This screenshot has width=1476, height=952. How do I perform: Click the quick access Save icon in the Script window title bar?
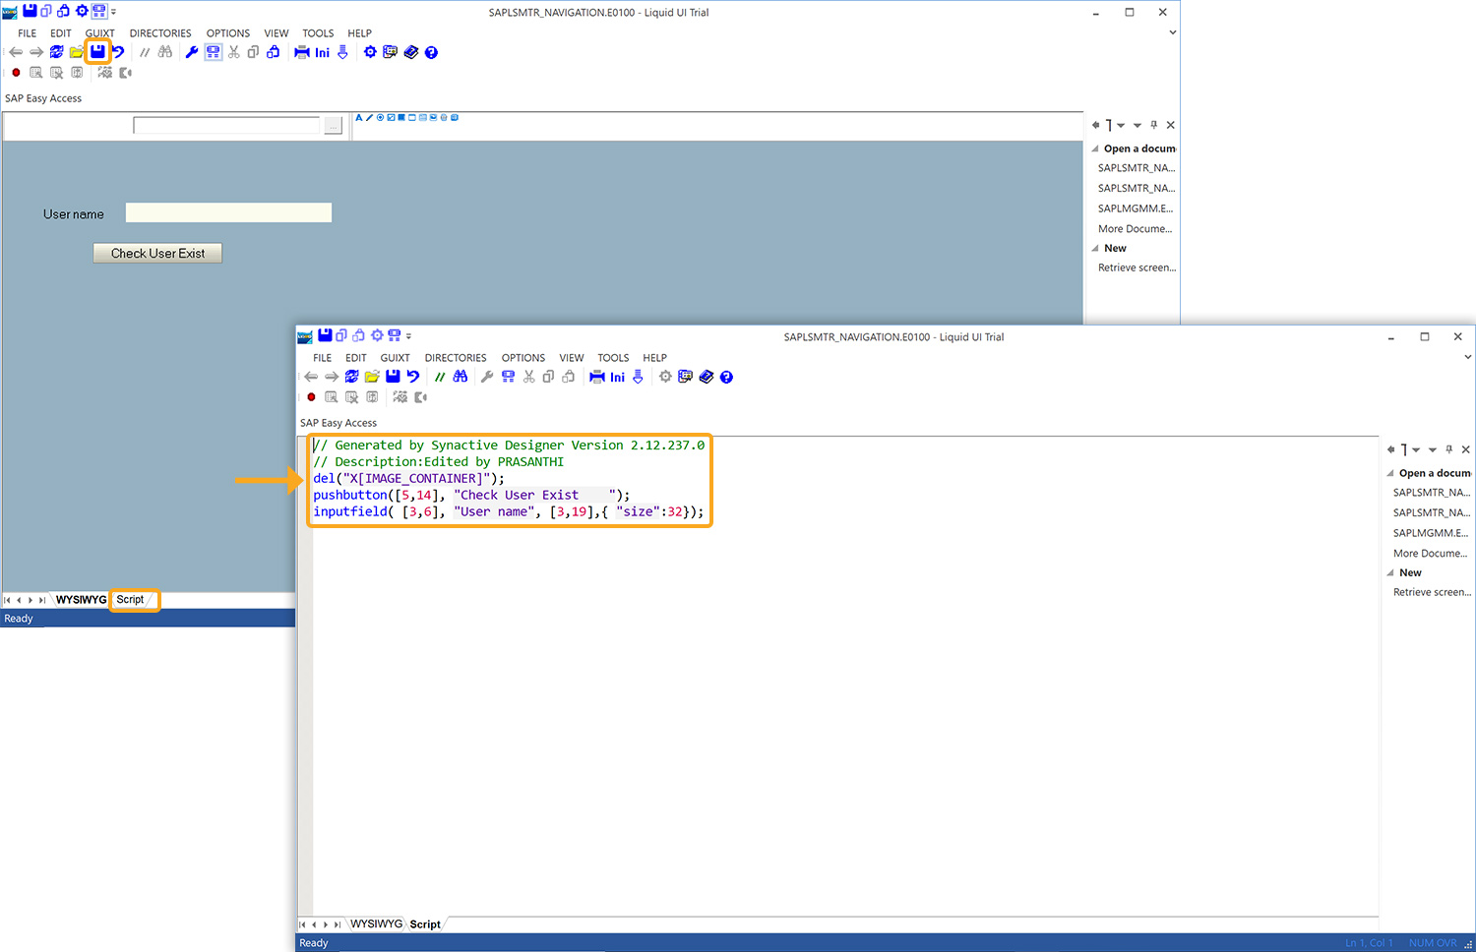(325, 335)
